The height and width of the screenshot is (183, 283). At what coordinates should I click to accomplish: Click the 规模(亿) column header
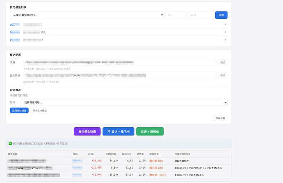(x=126, y=154)
